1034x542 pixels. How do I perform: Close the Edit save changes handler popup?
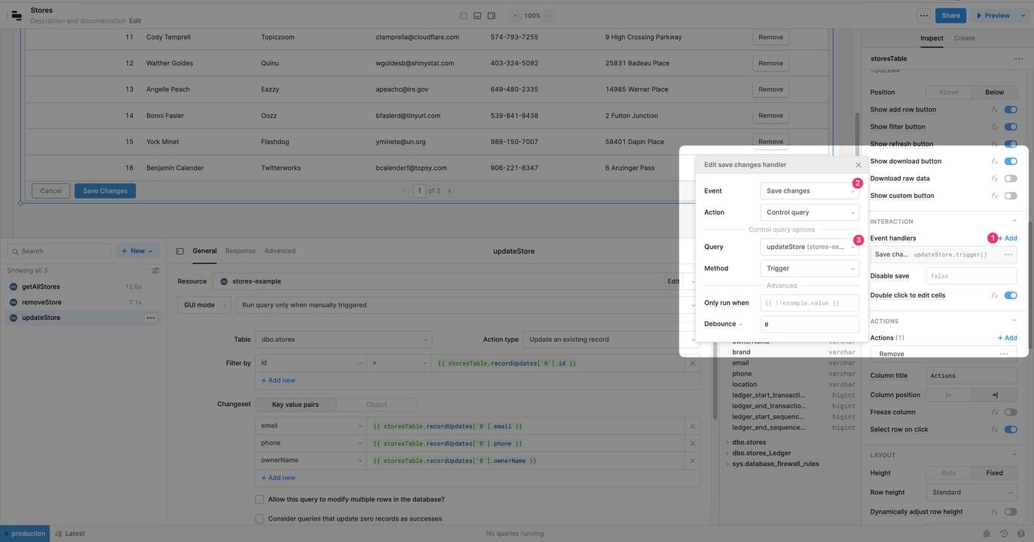point(857,165)
